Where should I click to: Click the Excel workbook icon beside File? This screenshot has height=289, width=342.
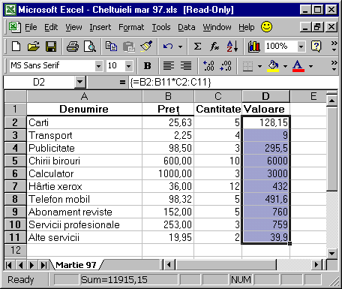(14, 27)
